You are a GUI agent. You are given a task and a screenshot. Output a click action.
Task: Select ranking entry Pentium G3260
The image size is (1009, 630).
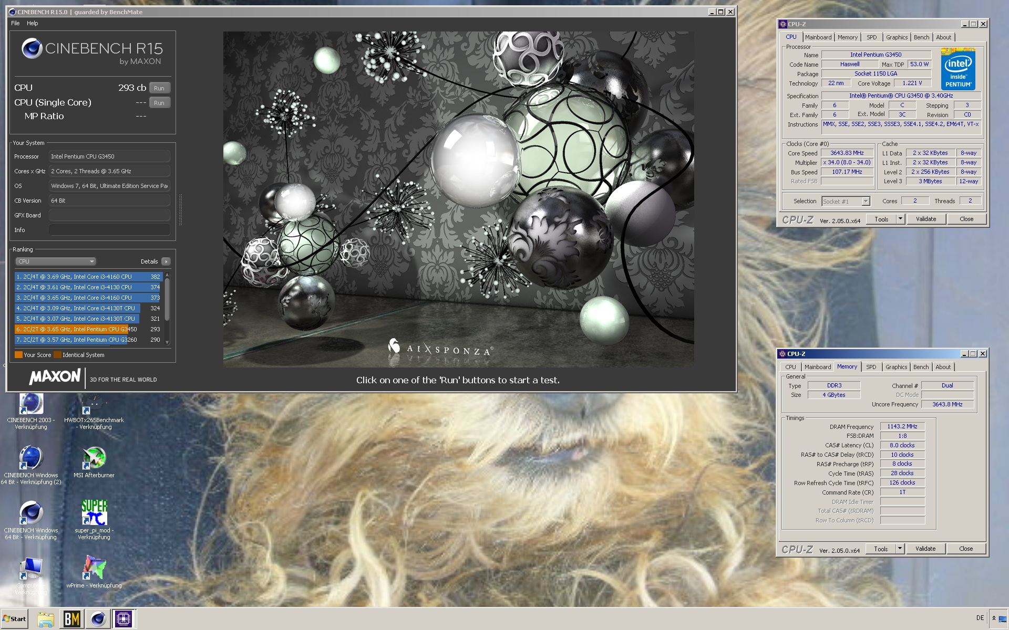(x=88, y=340)
